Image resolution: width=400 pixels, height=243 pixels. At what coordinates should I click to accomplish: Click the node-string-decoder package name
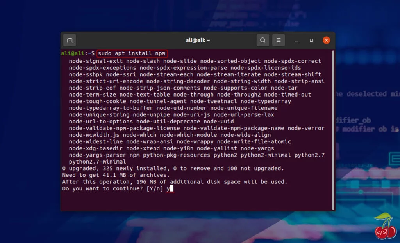pos(178,81)
